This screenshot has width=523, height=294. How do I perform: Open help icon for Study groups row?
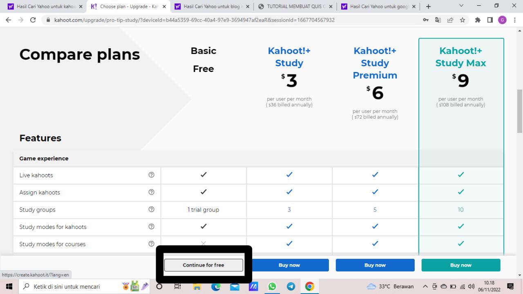[x=151, y=209]
